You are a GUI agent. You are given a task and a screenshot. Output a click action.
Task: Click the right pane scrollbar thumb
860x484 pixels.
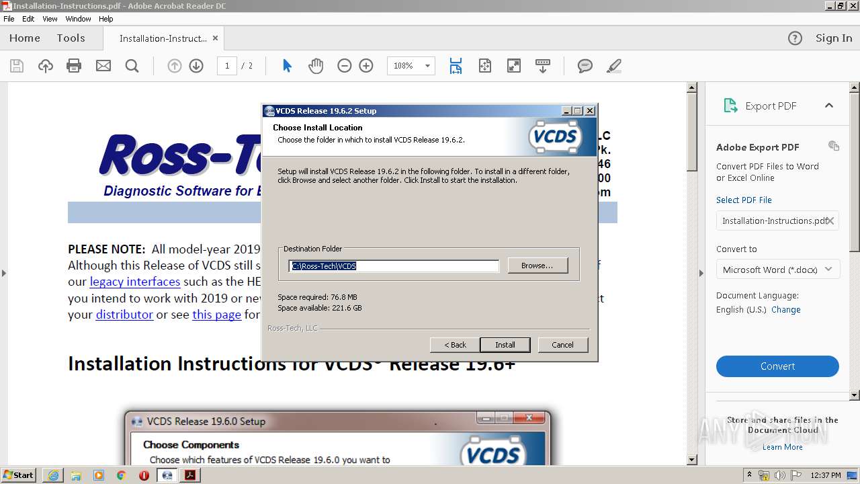pos(855,171)
